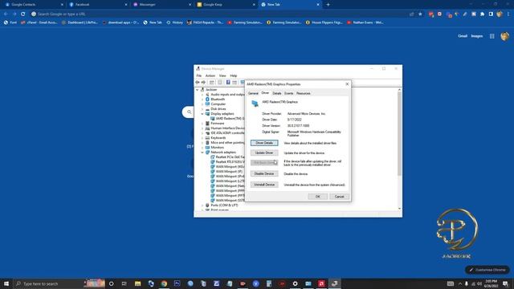This screenshot has height=289, width=514.
Task: Open Task View from taskbar
Action: click(x=124, y=283)
